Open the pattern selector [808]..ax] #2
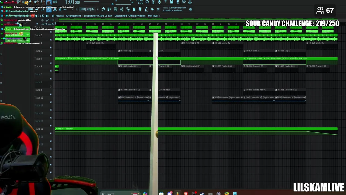346x195 pixels. tap(87, 9)
